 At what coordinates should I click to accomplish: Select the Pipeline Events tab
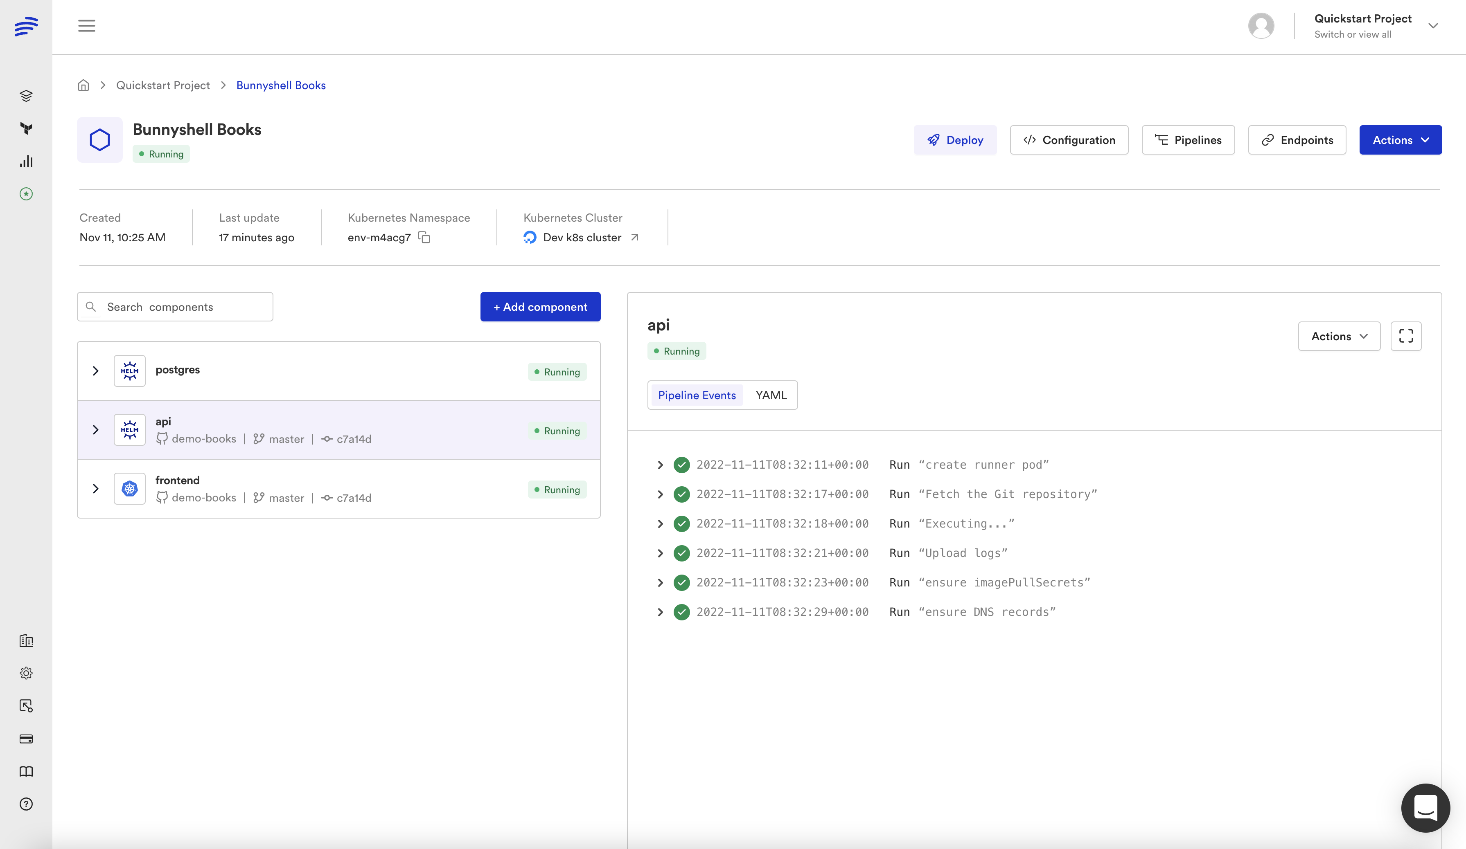pos(696,395)
